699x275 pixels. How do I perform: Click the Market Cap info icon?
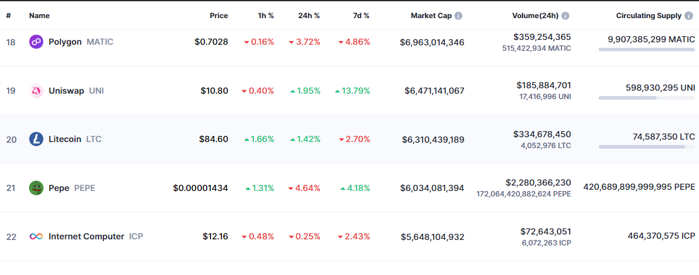(458, 16)
